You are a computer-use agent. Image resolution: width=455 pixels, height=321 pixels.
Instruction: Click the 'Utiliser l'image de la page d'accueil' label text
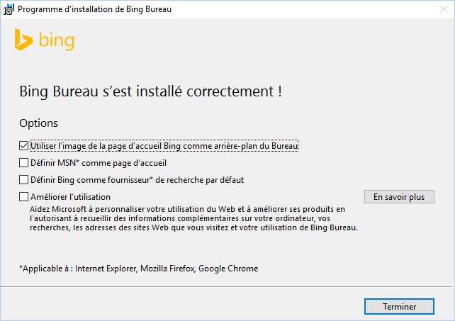tap(164, 146)
